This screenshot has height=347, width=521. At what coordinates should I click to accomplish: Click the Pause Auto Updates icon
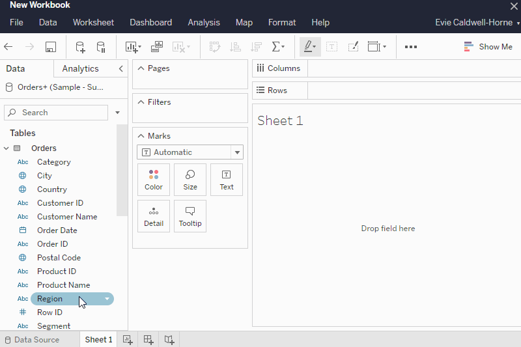point(101,47)
